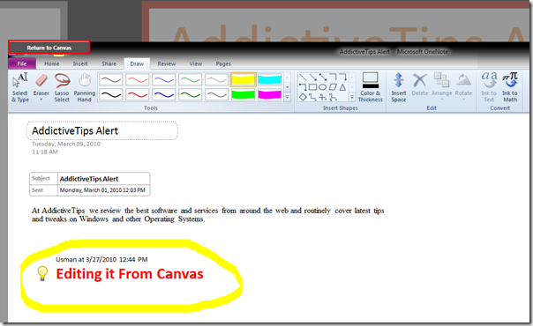Choose the Panning Hand tool
Image resolution: width=533 pixels, height=326 pixels.
coord(85,87)
